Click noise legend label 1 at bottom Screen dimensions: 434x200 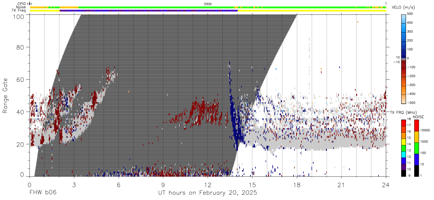pos(421,175)
